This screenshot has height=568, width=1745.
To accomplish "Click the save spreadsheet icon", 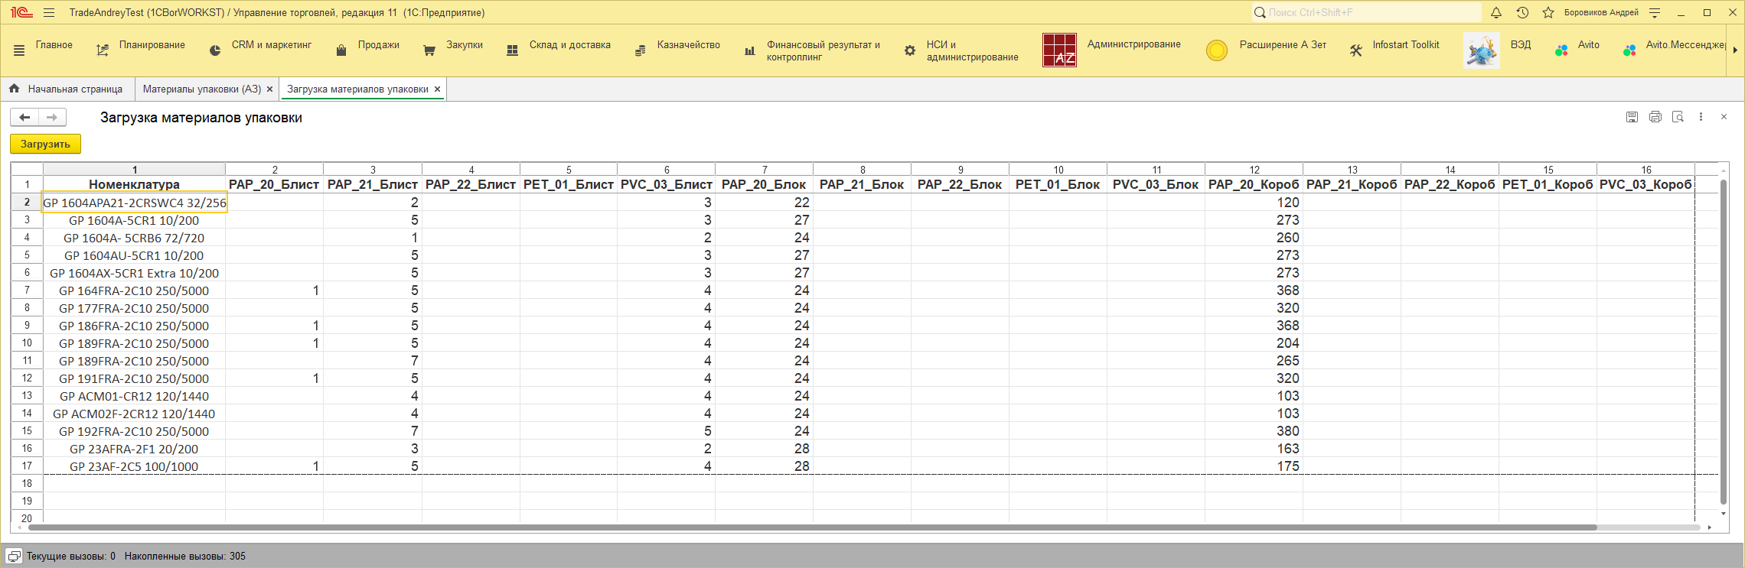I will pyautogui.click(x=1632, y=117).
